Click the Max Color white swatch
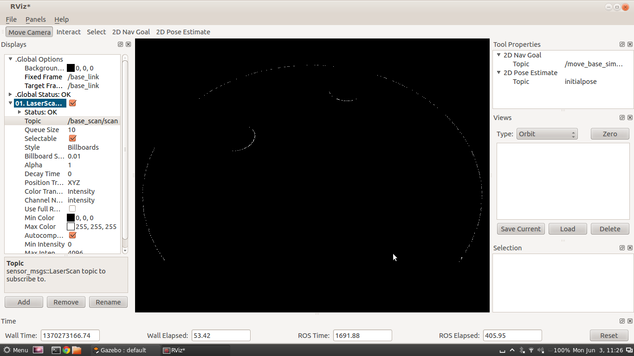Viewport: 634px width, 356px height. [71, 227]
